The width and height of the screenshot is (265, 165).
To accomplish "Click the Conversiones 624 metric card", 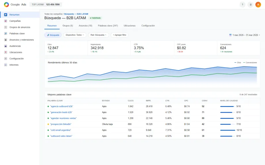I will tap(238, 48).
